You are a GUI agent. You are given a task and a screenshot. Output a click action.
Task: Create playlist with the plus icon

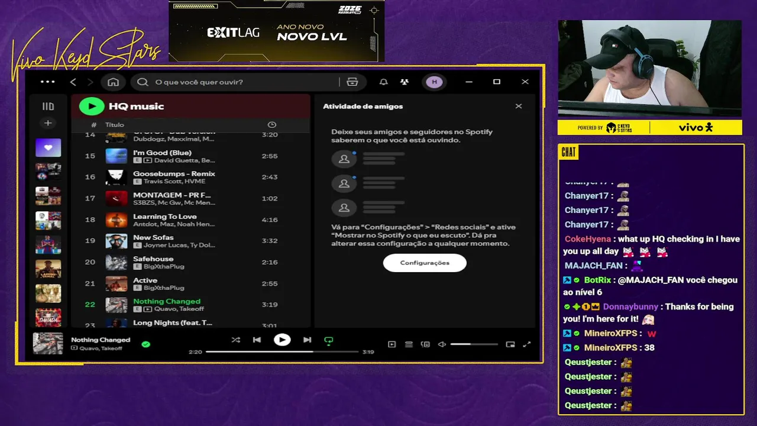[x=48, y=123]
